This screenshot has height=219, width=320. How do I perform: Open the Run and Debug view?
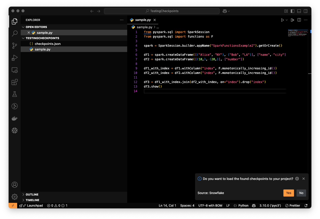pyautogui.click(x=14, y=58)
